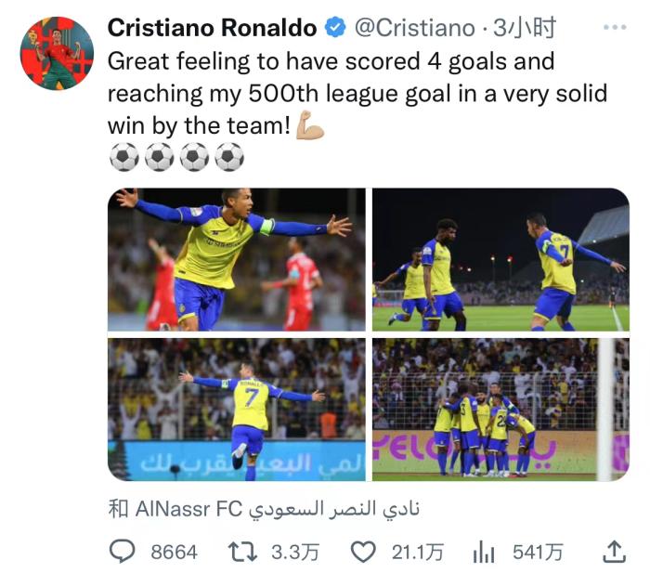Viewport: 650px width, 586px height.
Task: Click the 3.3万 retweet count
Action: tap(295, 553)
